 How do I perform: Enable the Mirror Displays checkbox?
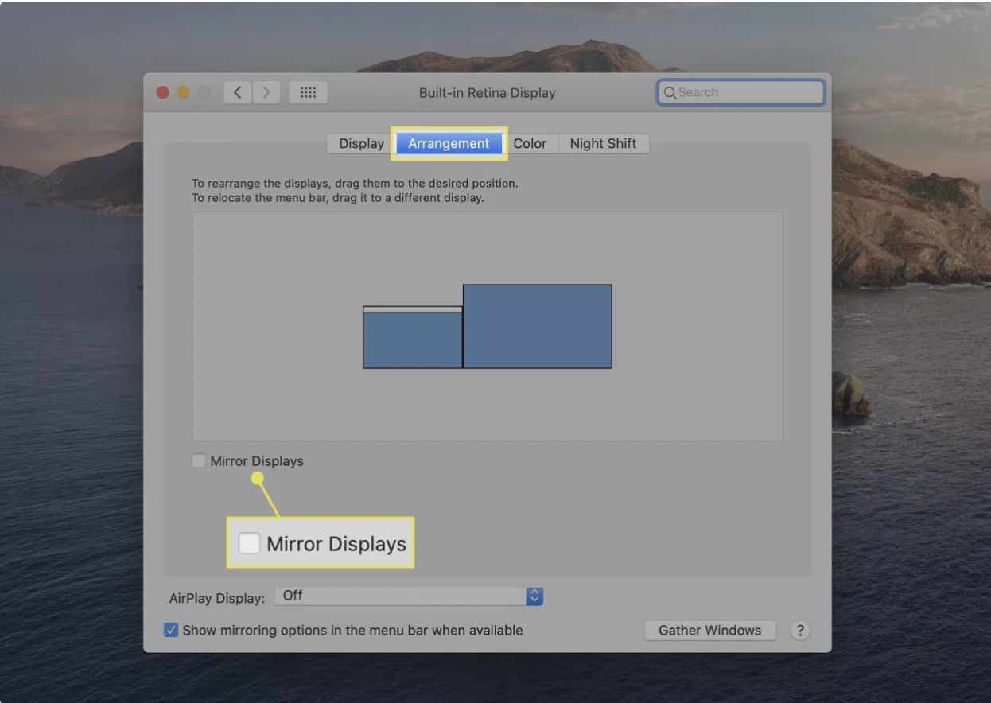(199, 461)
